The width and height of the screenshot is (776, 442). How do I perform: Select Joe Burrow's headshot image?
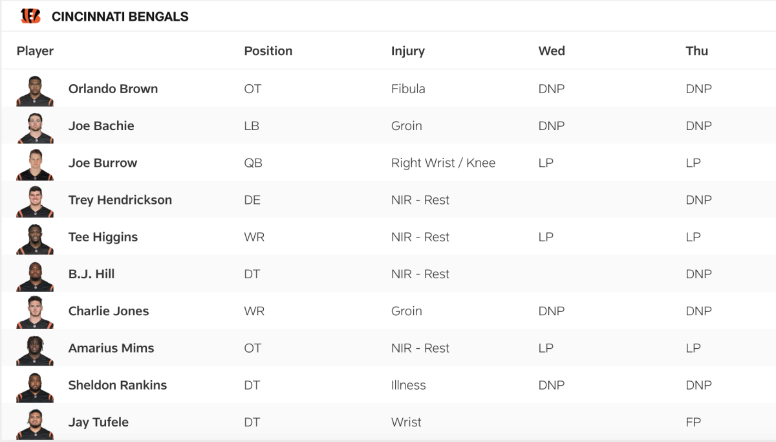35,164
